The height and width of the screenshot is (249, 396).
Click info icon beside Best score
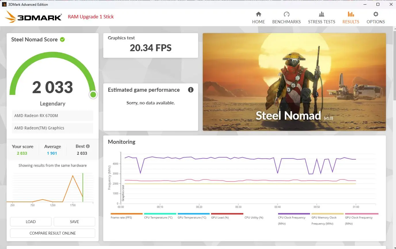coord(88,146)
